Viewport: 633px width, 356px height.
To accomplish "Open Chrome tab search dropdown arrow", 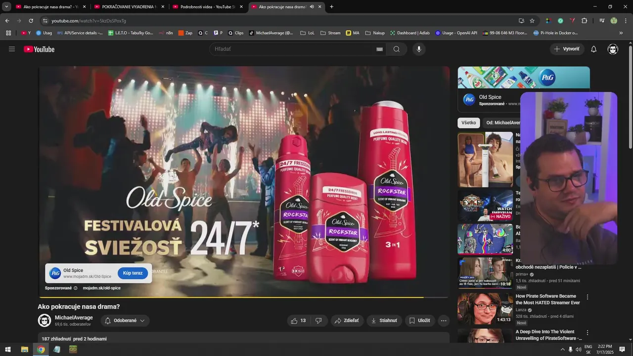I will point(6,7).
